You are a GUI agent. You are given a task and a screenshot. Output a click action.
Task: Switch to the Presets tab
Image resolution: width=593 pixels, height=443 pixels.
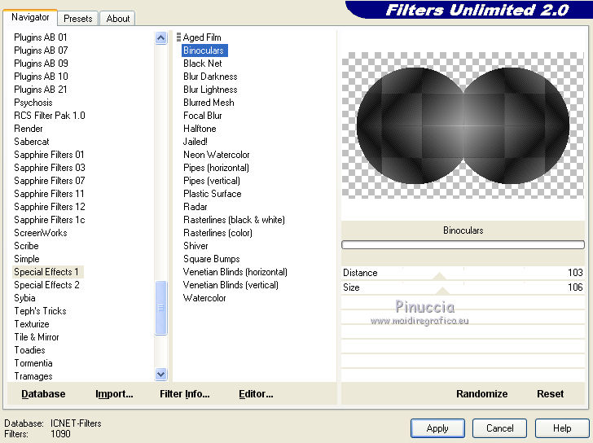point(78,18)
